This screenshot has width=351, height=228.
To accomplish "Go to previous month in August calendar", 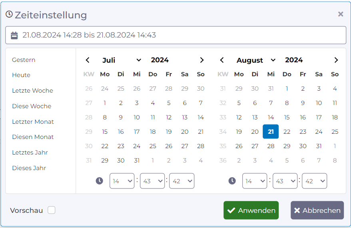I will coord(222,60).
